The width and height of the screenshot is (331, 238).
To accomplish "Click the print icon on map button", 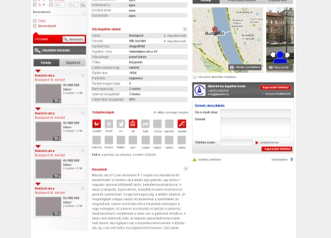I will pos(232,67).
